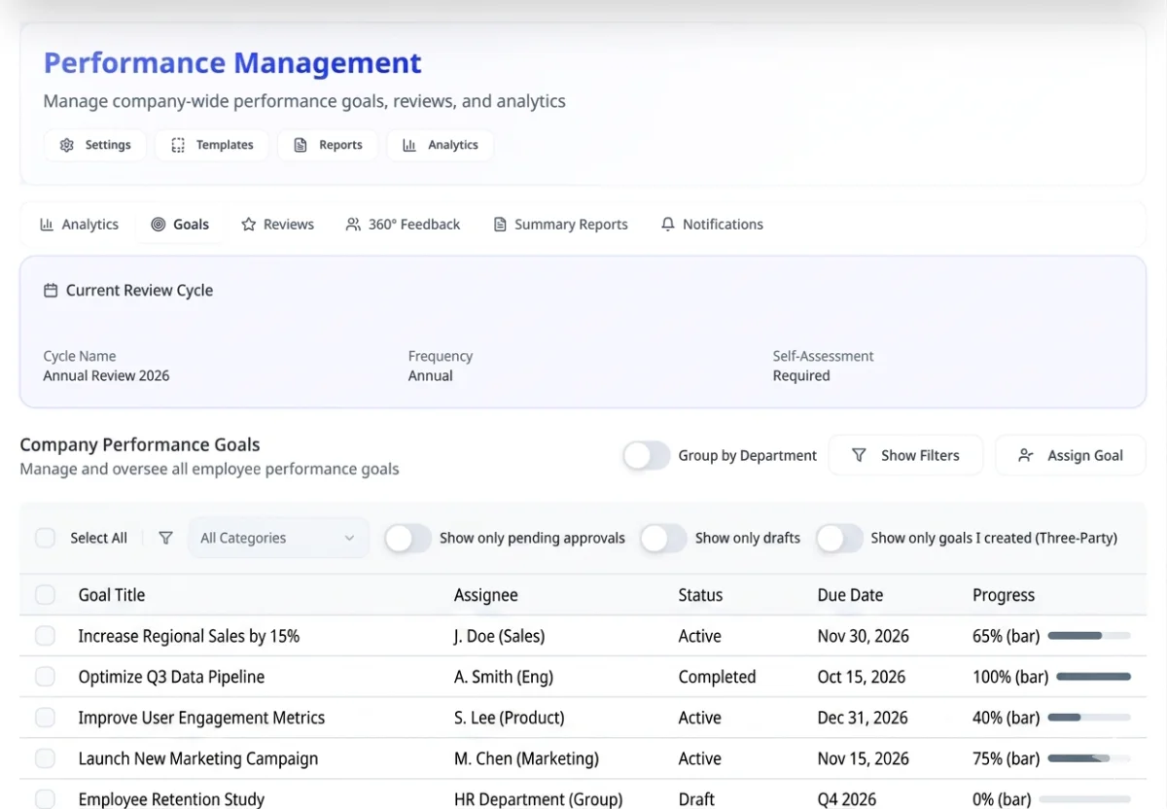Click the Draft status cell
This screenshot has height=809, width=1167.
(x=696, y=799)
